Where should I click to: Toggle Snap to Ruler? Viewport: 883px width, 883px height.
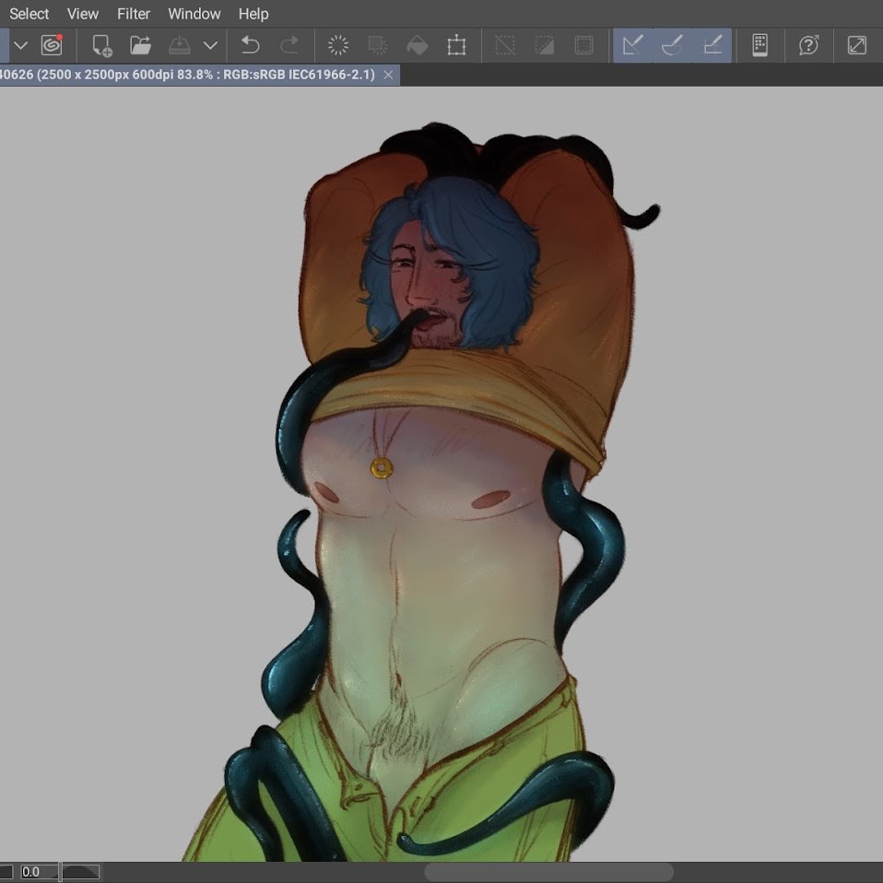point(633,45)
